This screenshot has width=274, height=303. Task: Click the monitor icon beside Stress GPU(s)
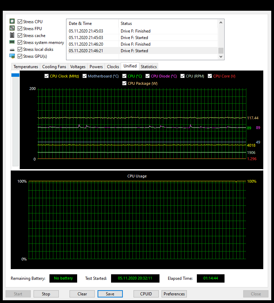pyautogui.click(x=12, y=56)
